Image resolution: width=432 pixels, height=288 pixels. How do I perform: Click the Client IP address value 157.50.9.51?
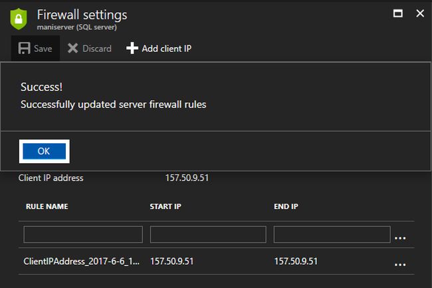click(x=187, y=178)
